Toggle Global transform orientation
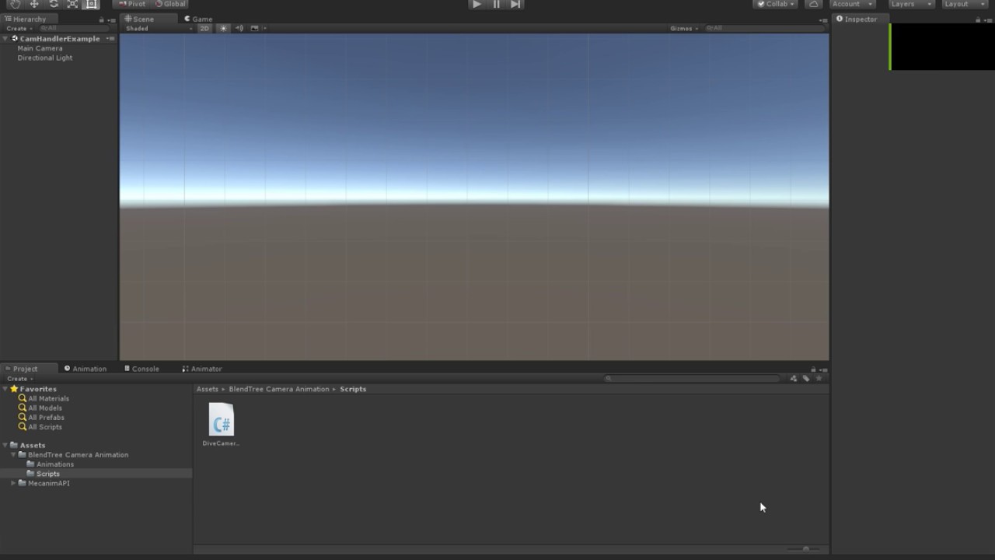 169,3
